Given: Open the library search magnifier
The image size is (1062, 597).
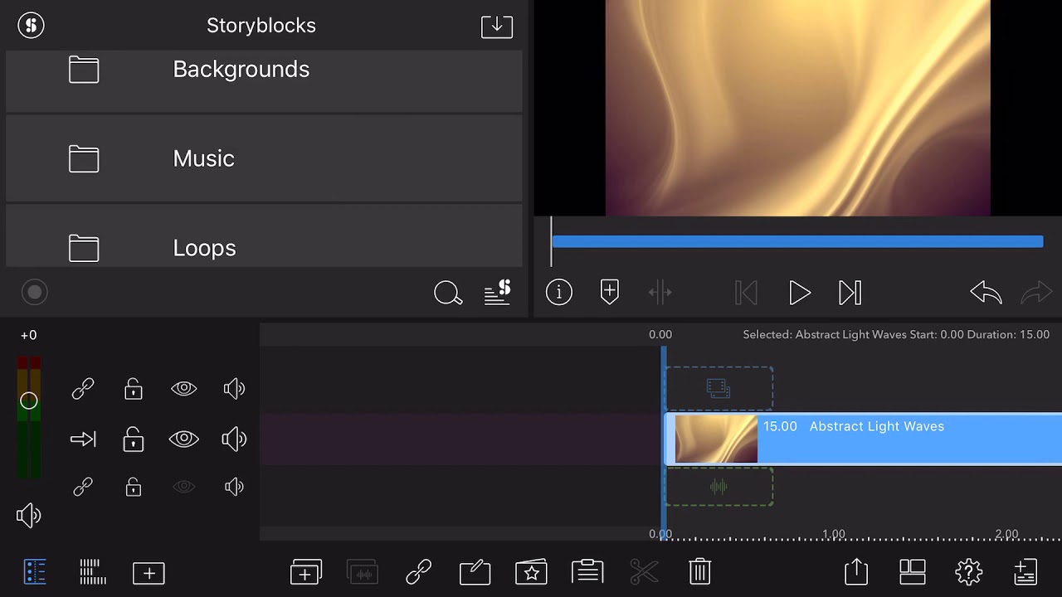Looking at the screenshot, I should coord(448,293).
